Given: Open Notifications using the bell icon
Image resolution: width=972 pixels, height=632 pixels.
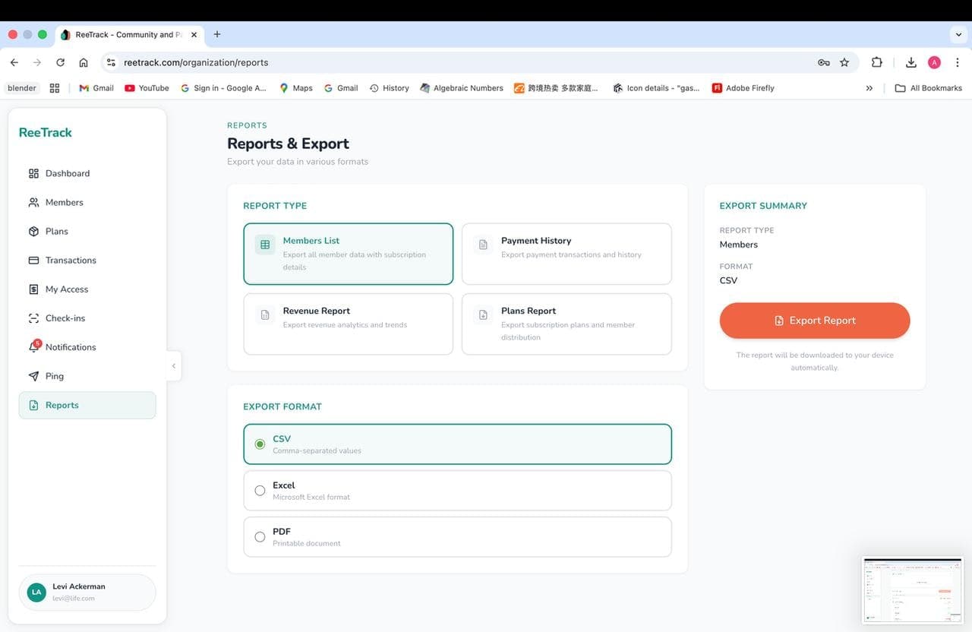Looking at the screenshot, I should point(33,346).
